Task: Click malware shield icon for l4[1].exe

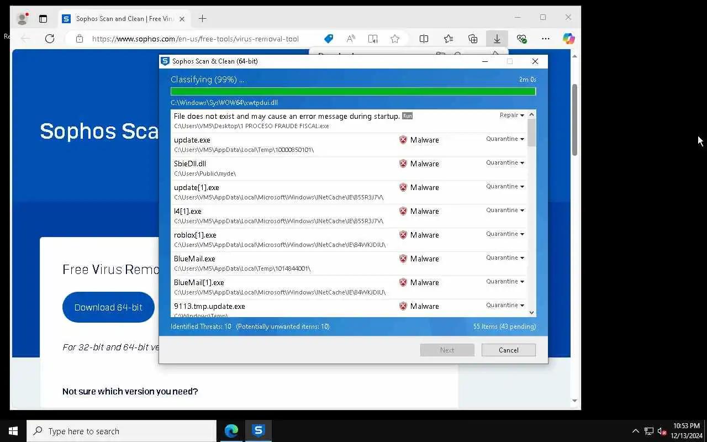Action: click(x=403, y=211)
